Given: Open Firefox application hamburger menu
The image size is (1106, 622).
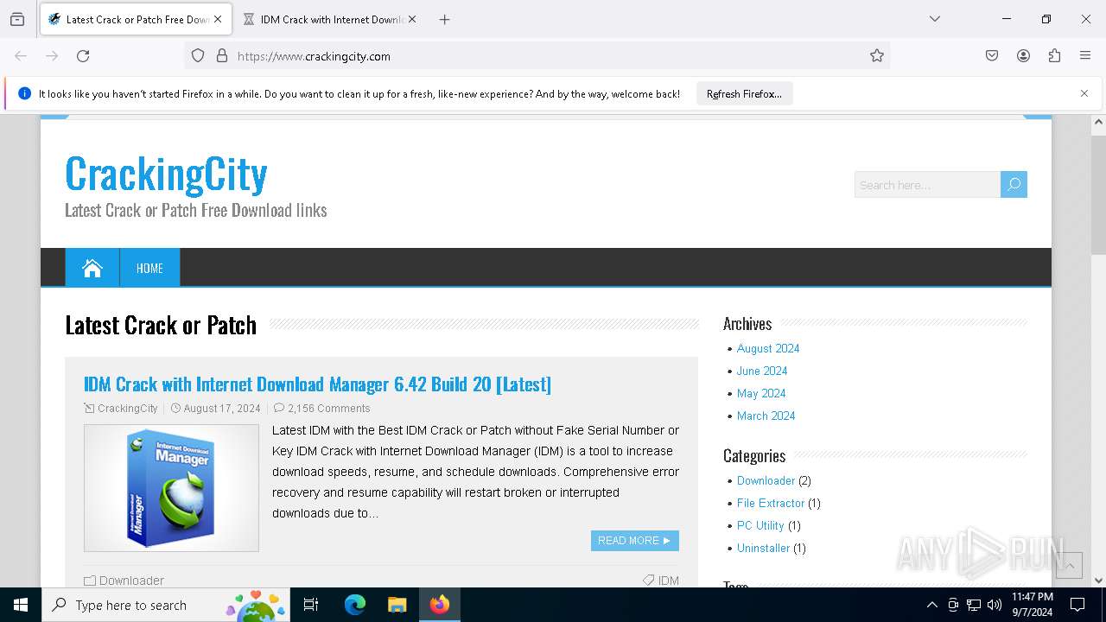Looking at the screenshot, I should tap(1085, 56).
